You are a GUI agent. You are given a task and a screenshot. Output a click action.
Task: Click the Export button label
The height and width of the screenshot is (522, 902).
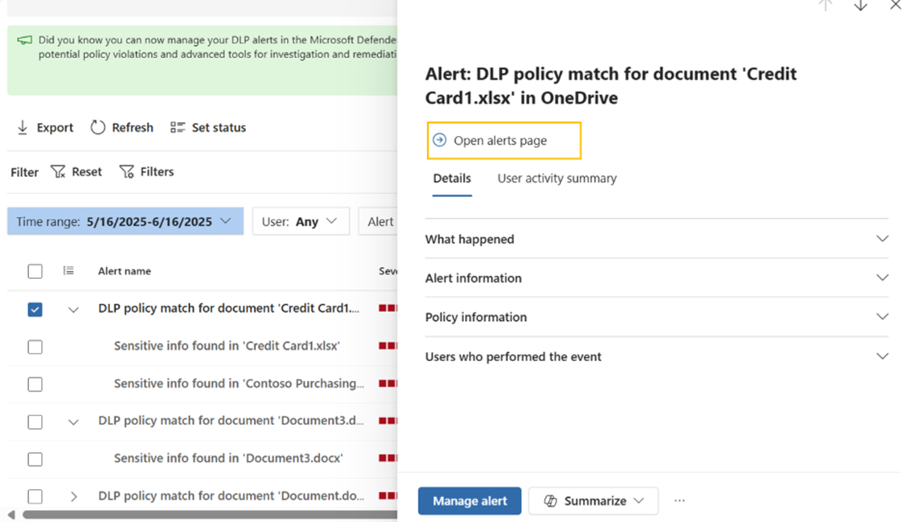coord(55,127)
